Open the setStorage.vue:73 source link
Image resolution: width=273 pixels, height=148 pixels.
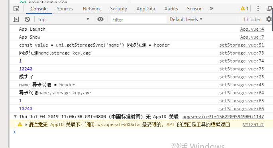click(242, 53)
